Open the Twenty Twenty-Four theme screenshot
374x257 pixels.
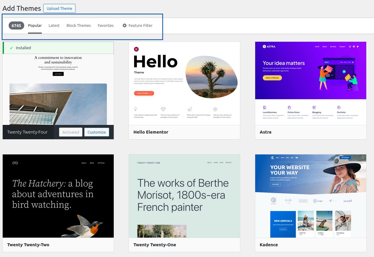point(58,89)
